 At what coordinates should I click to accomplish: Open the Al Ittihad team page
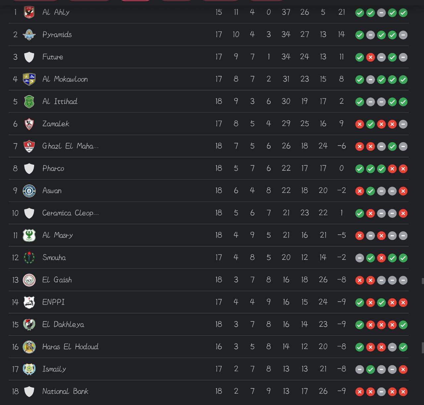click(60, 101)
